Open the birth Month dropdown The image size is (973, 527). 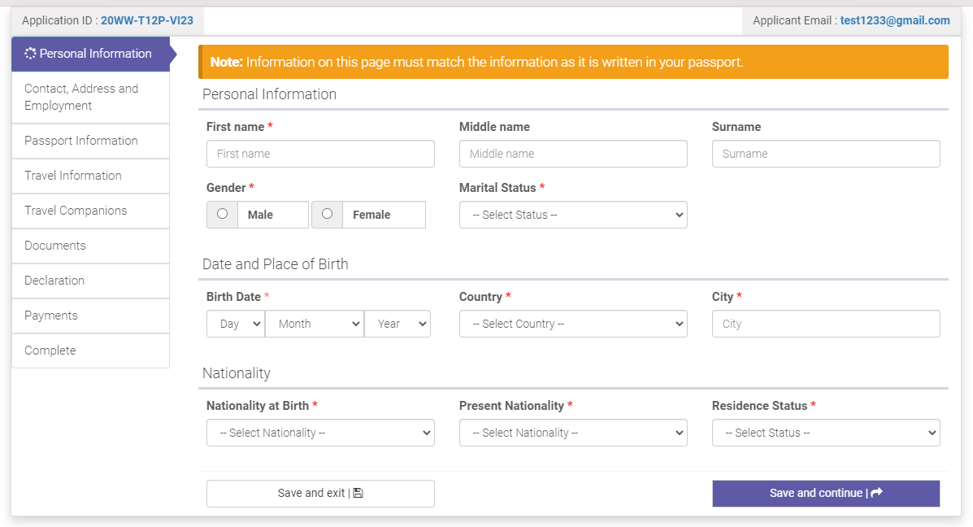point(315,324)
